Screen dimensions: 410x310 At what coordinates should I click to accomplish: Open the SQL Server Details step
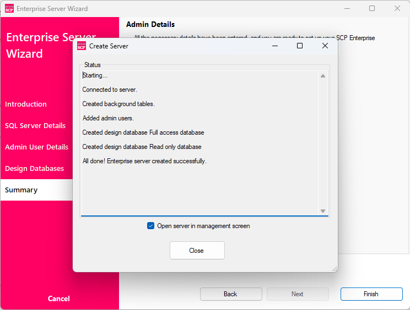pyautogui.click(x=35, y=125)
